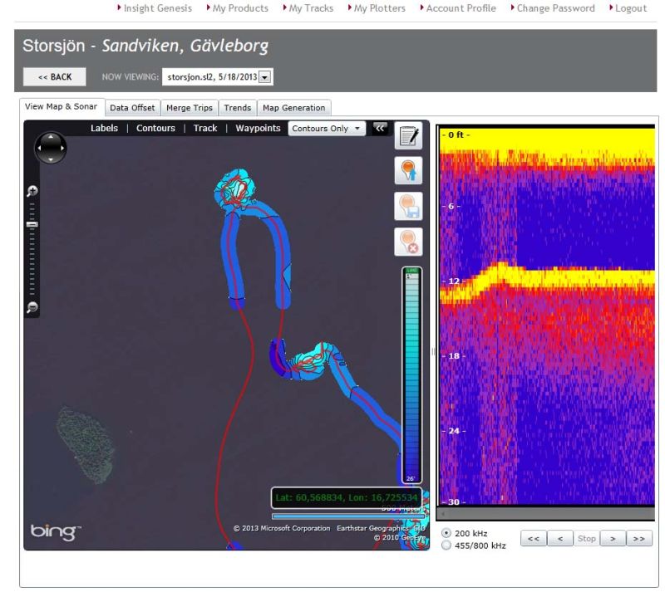The image size is (665, 592).
Task: Open the Map Generation tab
Action: [293, 108]
